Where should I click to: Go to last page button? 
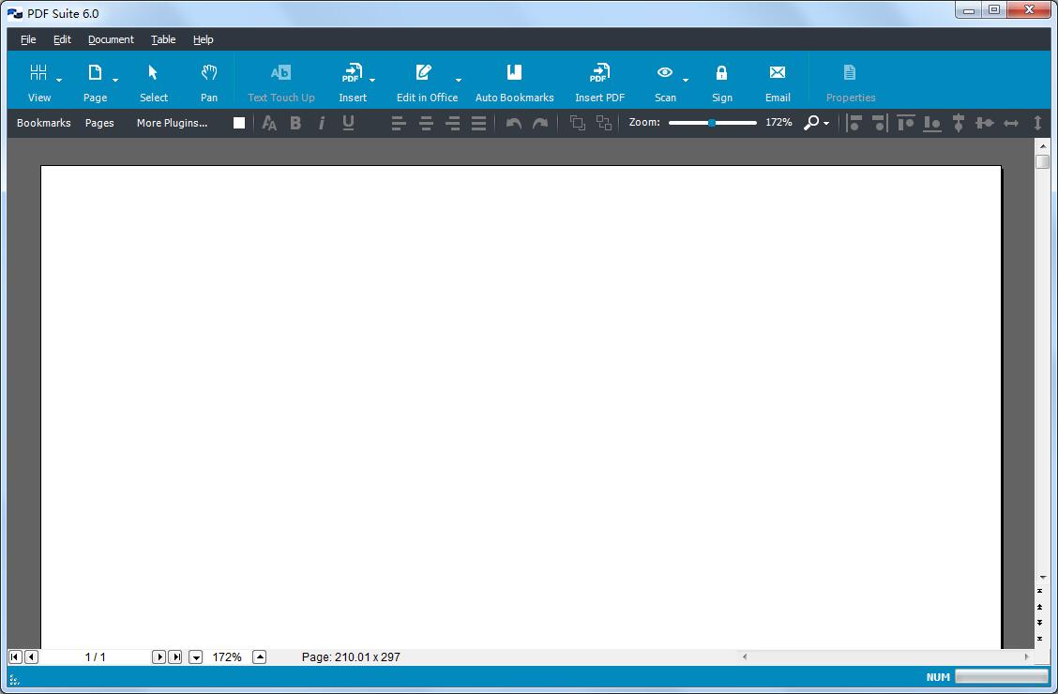point(174,656)
